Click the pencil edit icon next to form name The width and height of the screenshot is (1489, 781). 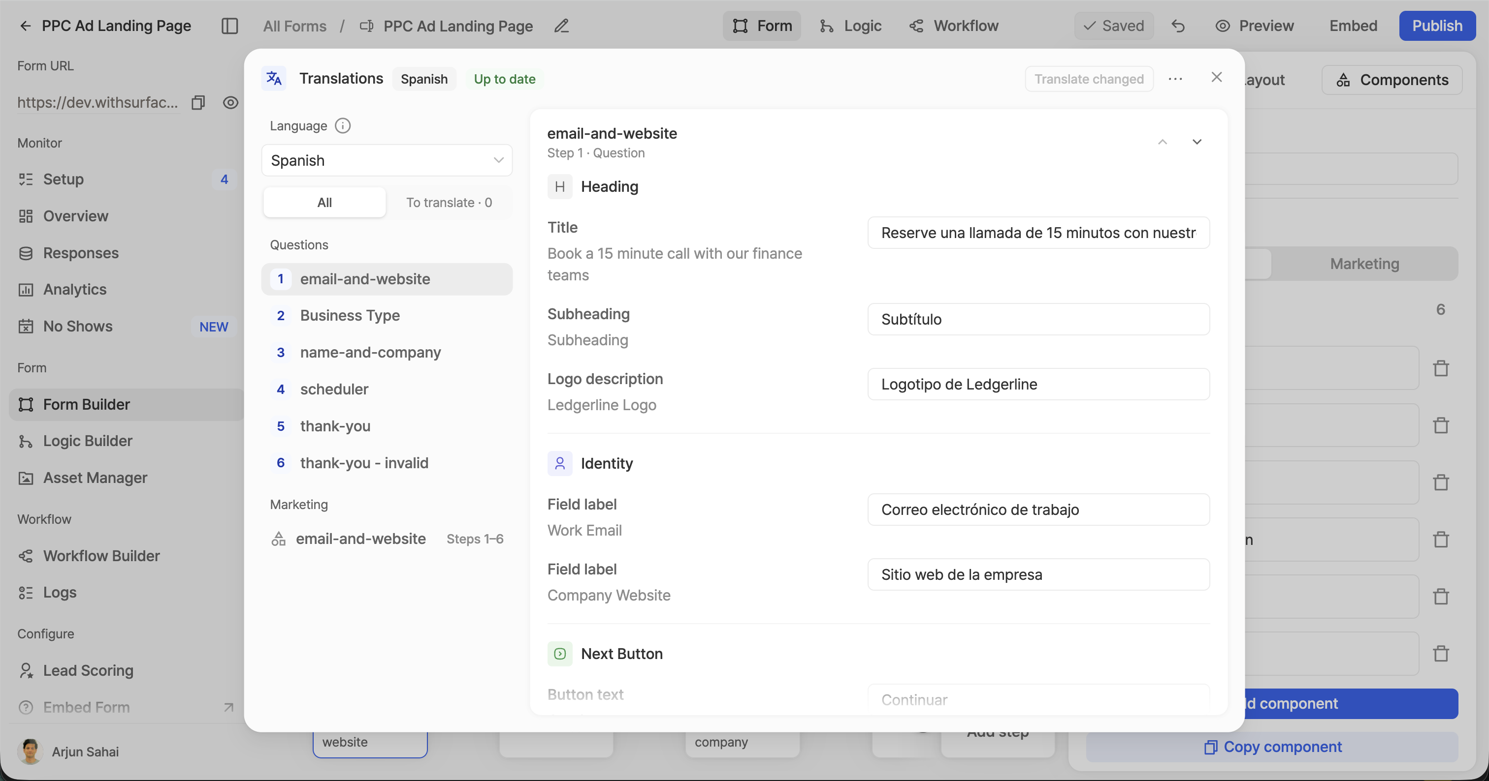tap(561, 26)
